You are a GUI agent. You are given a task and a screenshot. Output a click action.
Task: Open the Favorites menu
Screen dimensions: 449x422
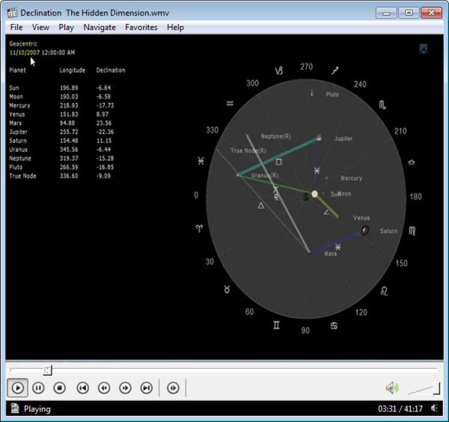pyautogui.click(x=141, y=27)
